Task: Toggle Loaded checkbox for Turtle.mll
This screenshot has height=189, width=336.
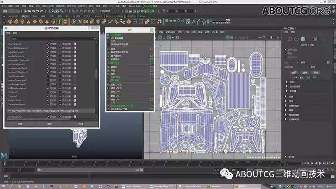Action: tap(48, 92)
